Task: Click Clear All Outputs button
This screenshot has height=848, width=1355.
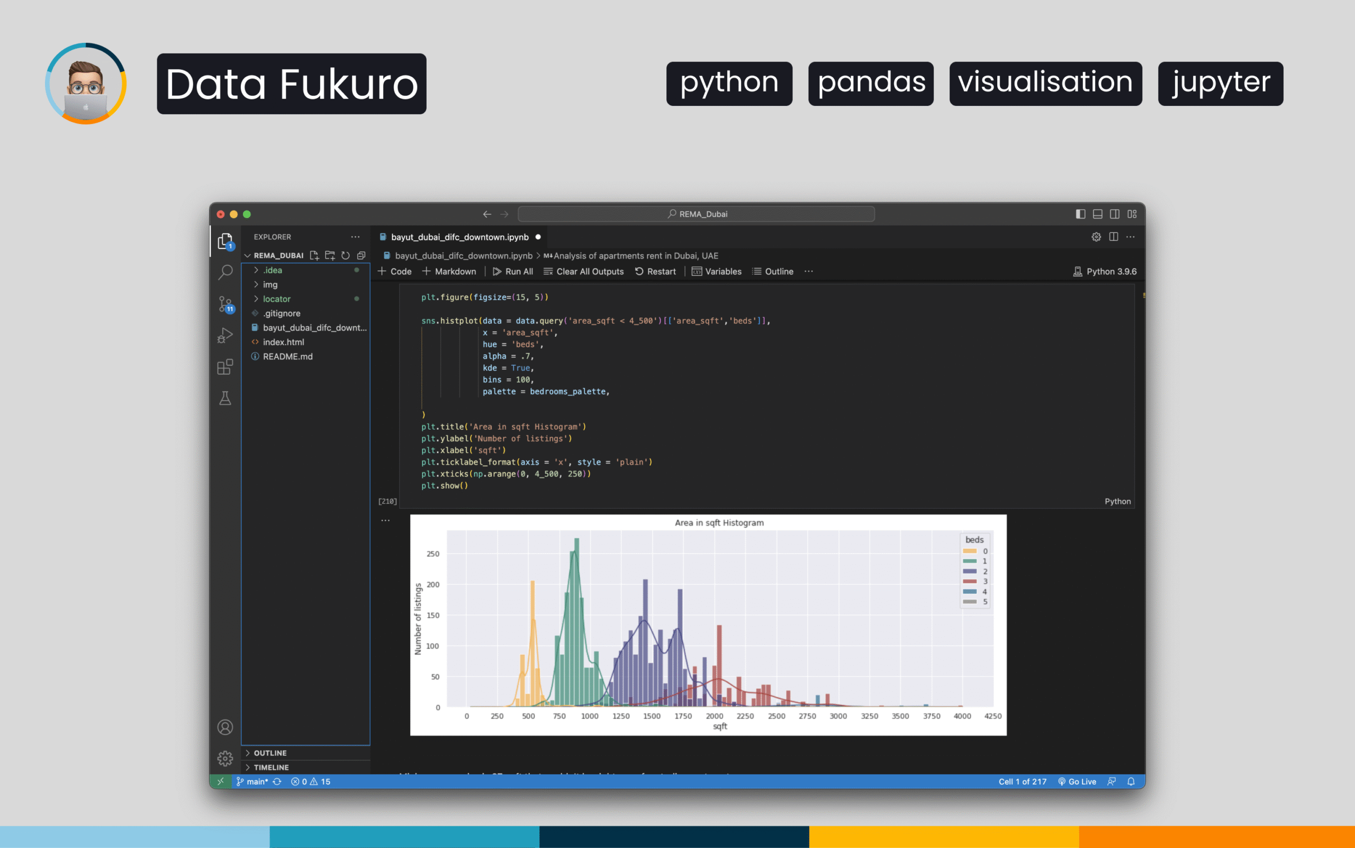Action: coord(584,272)
